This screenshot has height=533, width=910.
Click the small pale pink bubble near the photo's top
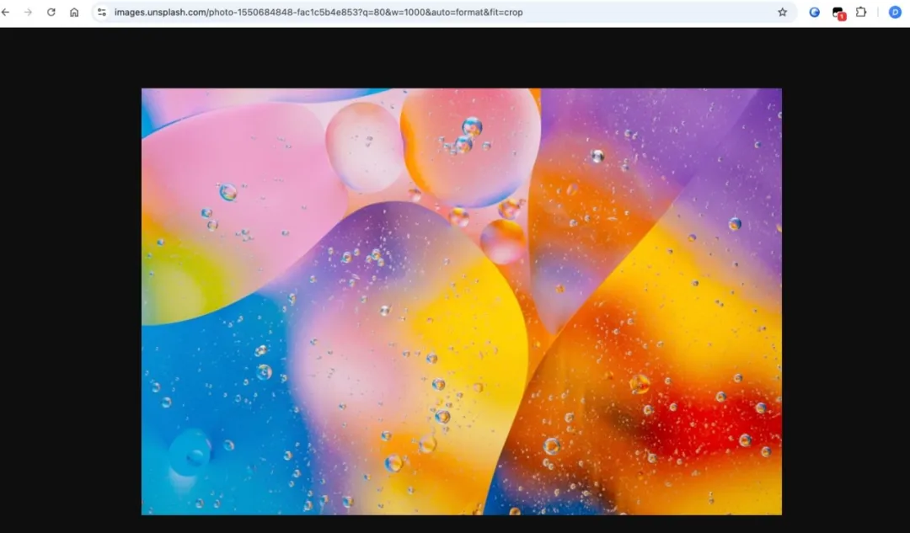coord(364,146)
